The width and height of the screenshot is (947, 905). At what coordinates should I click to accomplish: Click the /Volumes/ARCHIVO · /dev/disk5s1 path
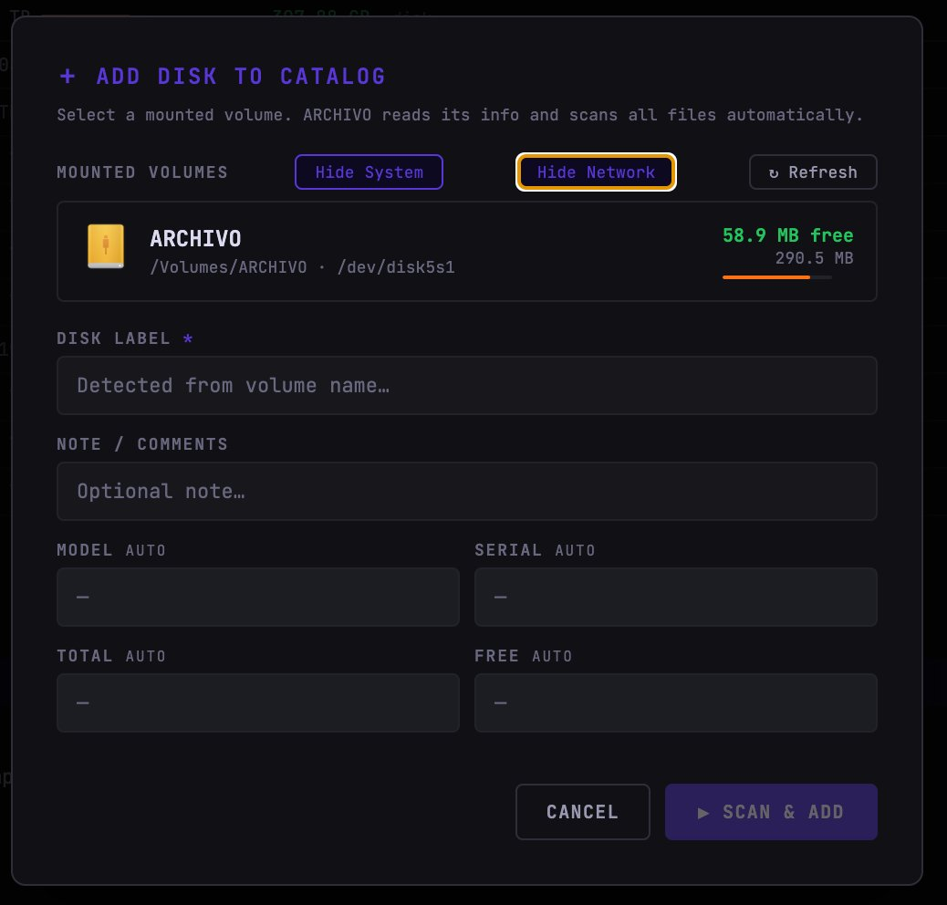[303, 267]
